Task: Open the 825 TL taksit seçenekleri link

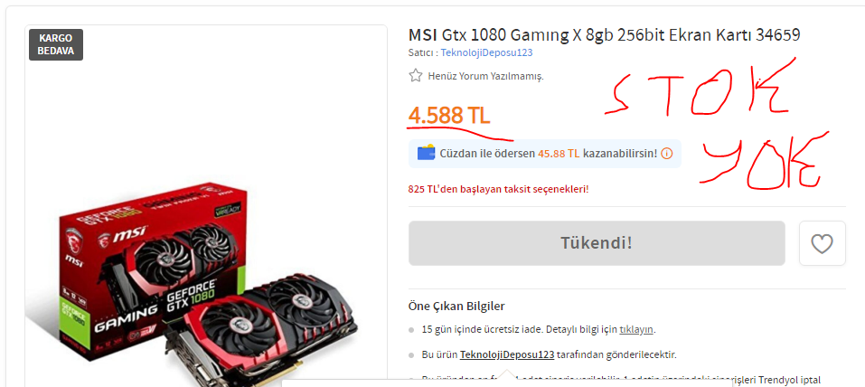Action: (498, 189)
